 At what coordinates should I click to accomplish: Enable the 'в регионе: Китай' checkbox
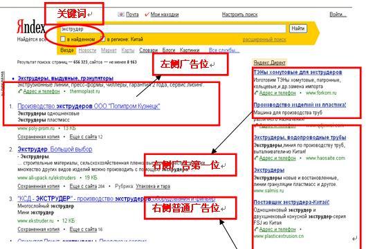click(102, 39)
